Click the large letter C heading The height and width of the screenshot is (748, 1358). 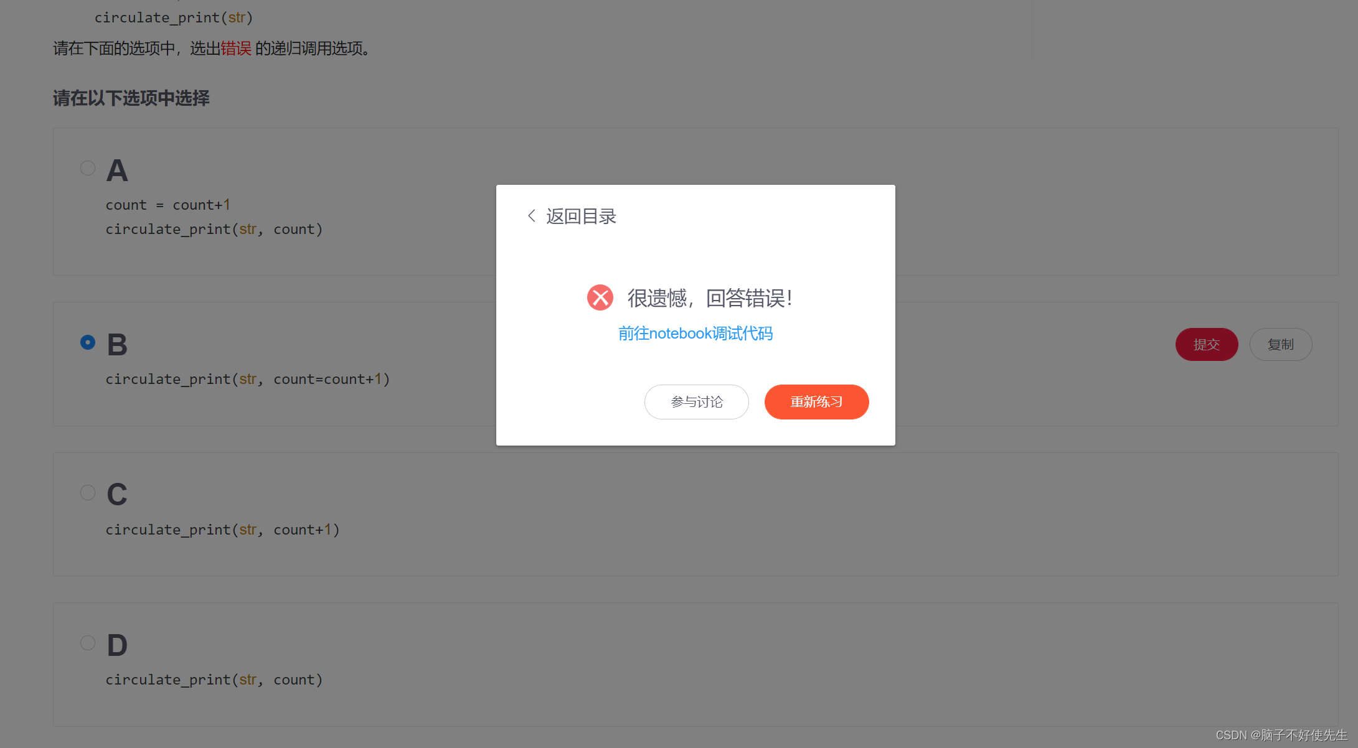click(117, 495)
